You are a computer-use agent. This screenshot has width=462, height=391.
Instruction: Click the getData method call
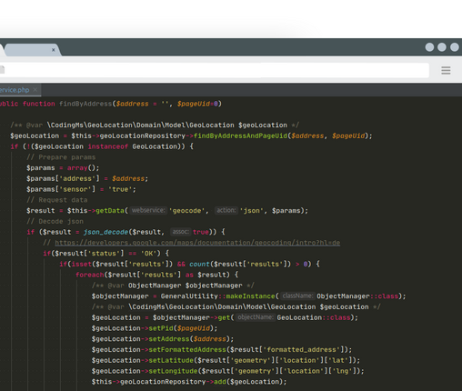coord(110,211)
